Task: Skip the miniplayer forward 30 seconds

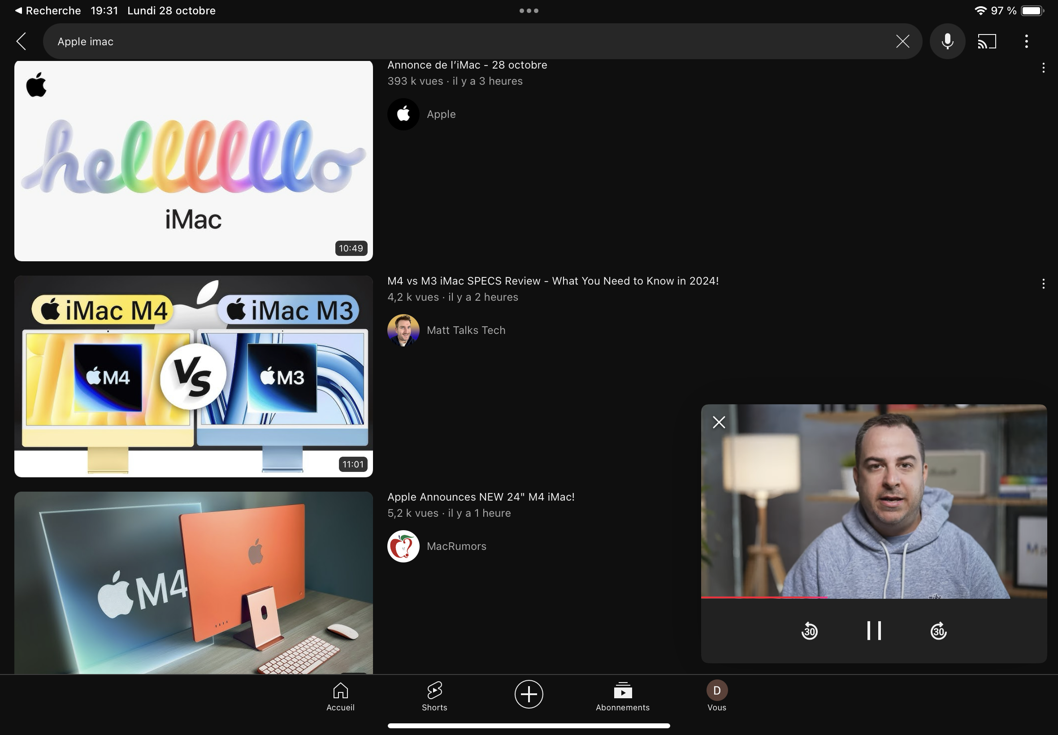Action: (x=938, y=631)
